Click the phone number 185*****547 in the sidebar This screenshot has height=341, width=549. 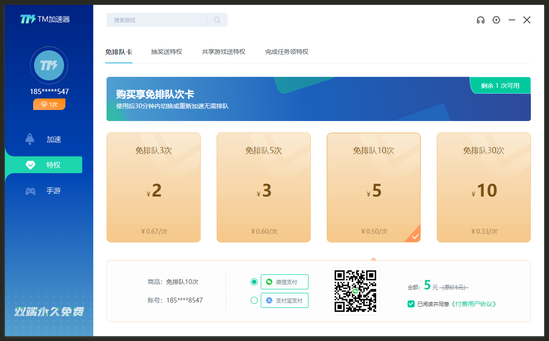(x=49, y=91)
